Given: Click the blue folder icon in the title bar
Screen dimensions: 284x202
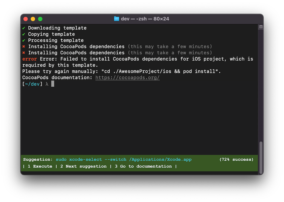Looking at the screenshot, I should click(x=116, y=18).
